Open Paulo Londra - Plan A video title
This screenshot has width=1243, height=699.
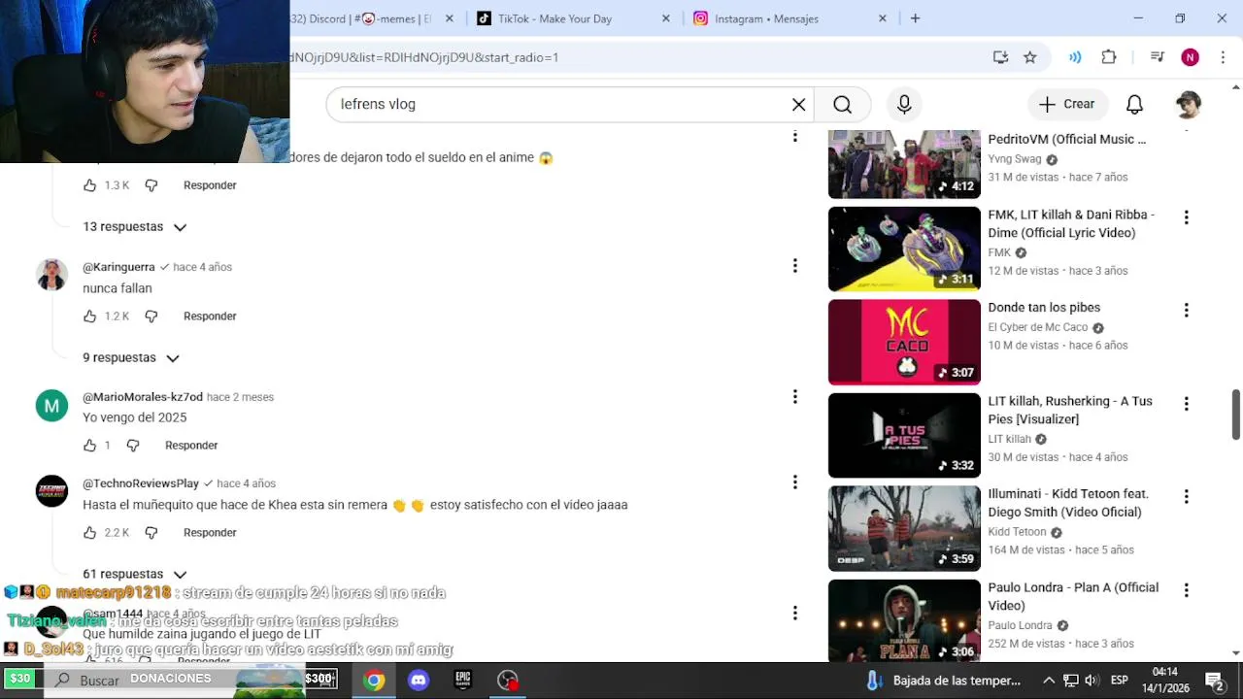point(1073,597)
